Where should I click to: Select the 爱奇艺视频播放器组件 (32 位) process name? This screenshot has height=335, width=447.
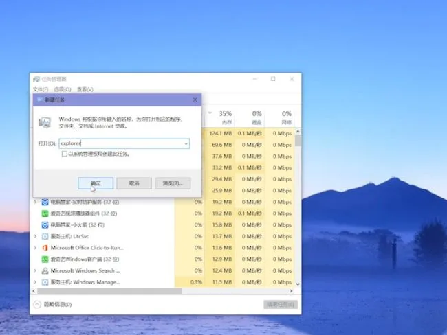[x=84, y=213]
